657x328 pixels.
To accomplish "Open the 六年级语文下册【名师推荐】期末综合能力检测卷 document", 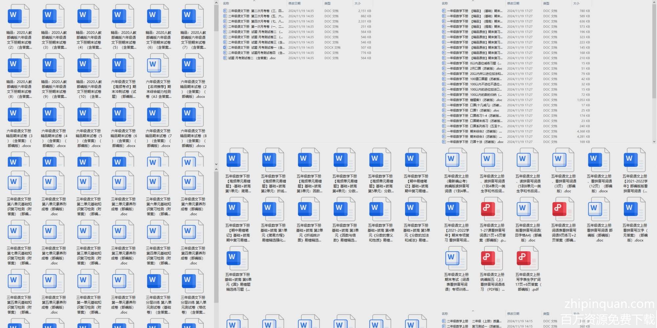I will [x=158, y=66].
